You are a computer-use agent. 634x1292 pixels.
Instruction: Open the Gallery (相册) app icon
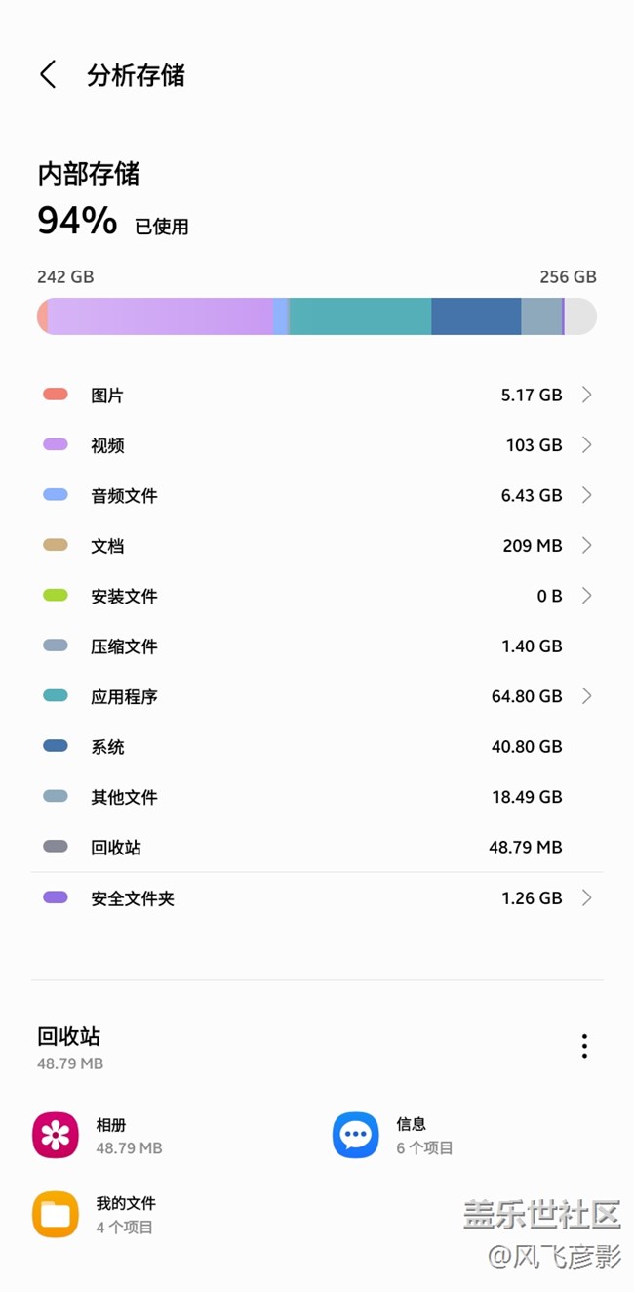click(x=56, y=1135)
